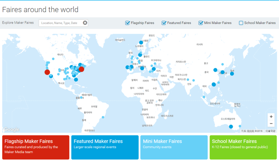
Task: Clear the search field with the X icon
Action: [x=85, y=23]
